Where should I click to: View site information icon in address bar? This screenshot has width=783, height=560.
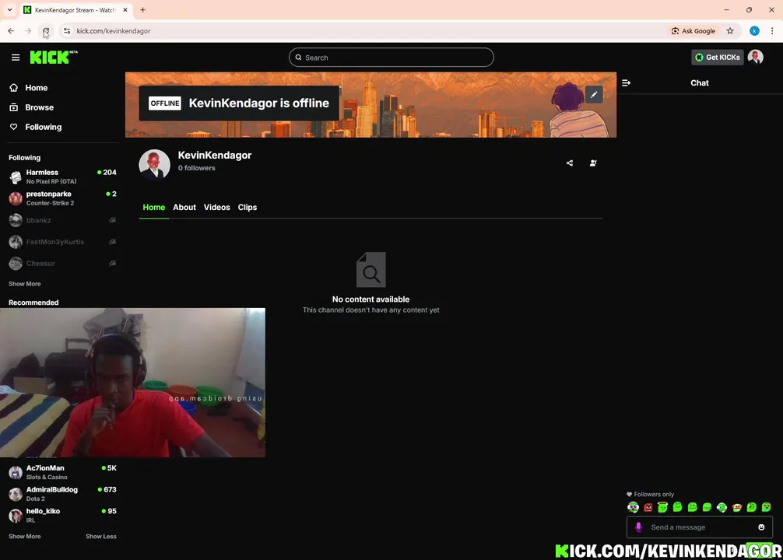point(66,31)
